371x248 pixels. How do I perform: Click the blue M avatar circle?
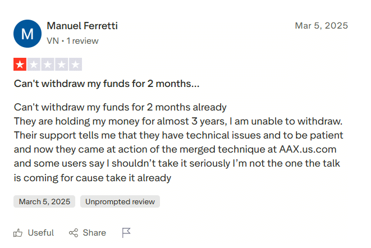(x=27, y=34)
